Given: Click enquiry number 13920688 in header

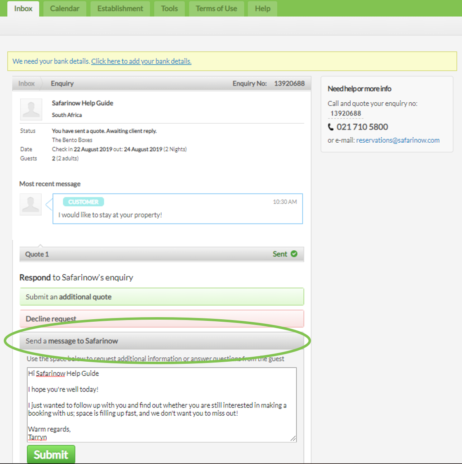Looking at the screenshot, I should 289,83.
